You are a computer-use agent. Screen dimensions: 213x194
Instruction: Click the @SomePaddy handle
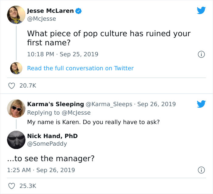(x=47, y=144)
